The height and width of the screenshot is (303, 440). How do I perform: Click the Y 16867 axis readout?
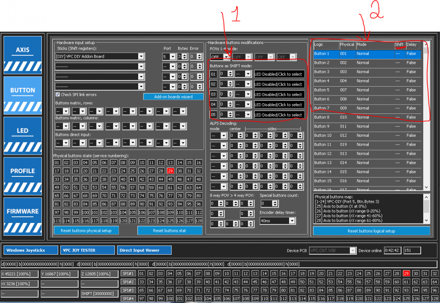[x=59, y=274]
